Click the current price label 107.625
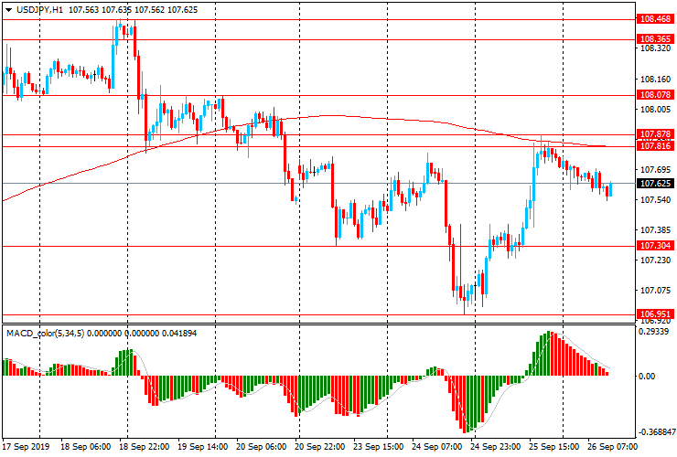This screenshot has height=457, width=677. coord(655,184)
